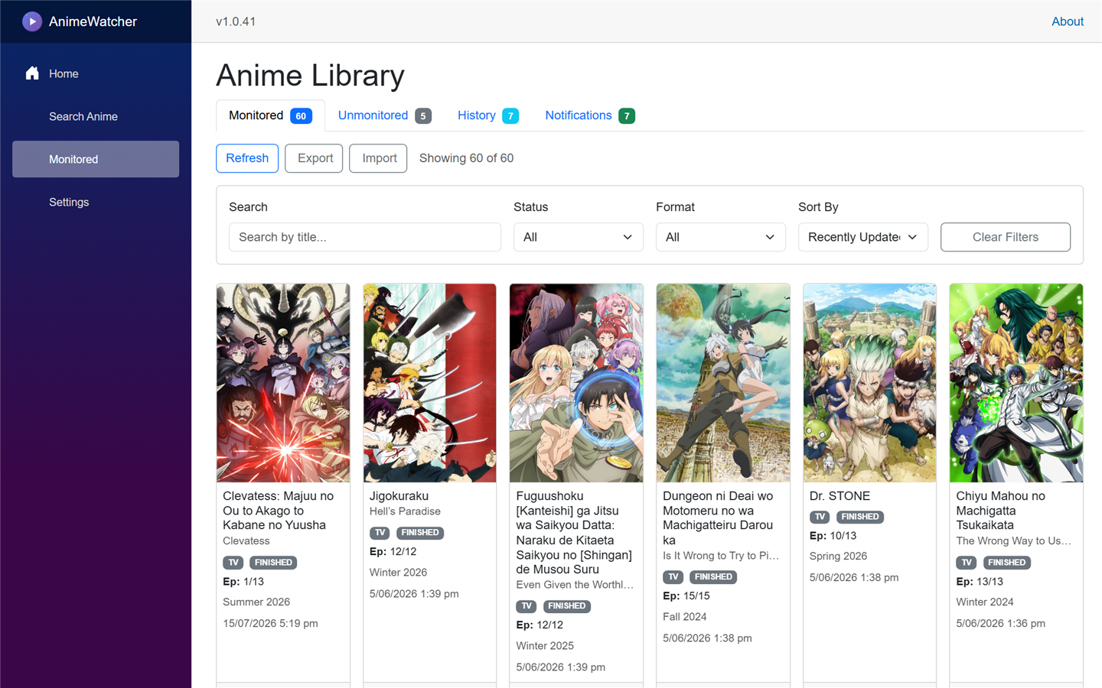Screen dimensions: 1102x688
Task: Open the Dr. STONE poster thumbnail
Action: (869, 383)
